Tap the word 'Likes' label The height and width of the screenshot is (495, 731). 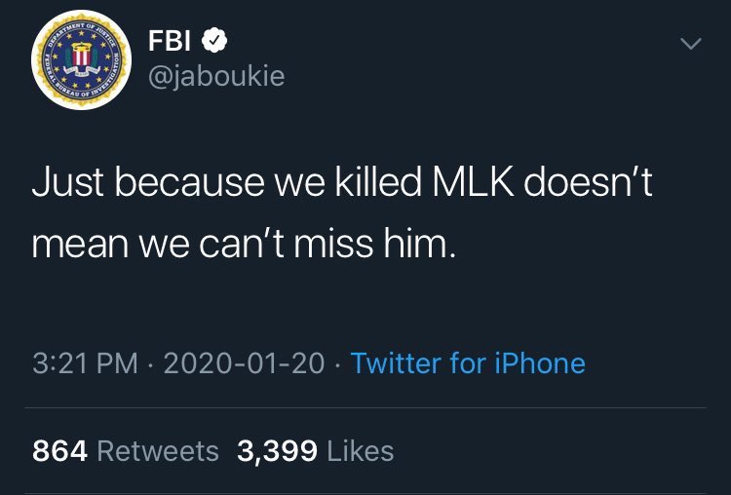(361, 451)
